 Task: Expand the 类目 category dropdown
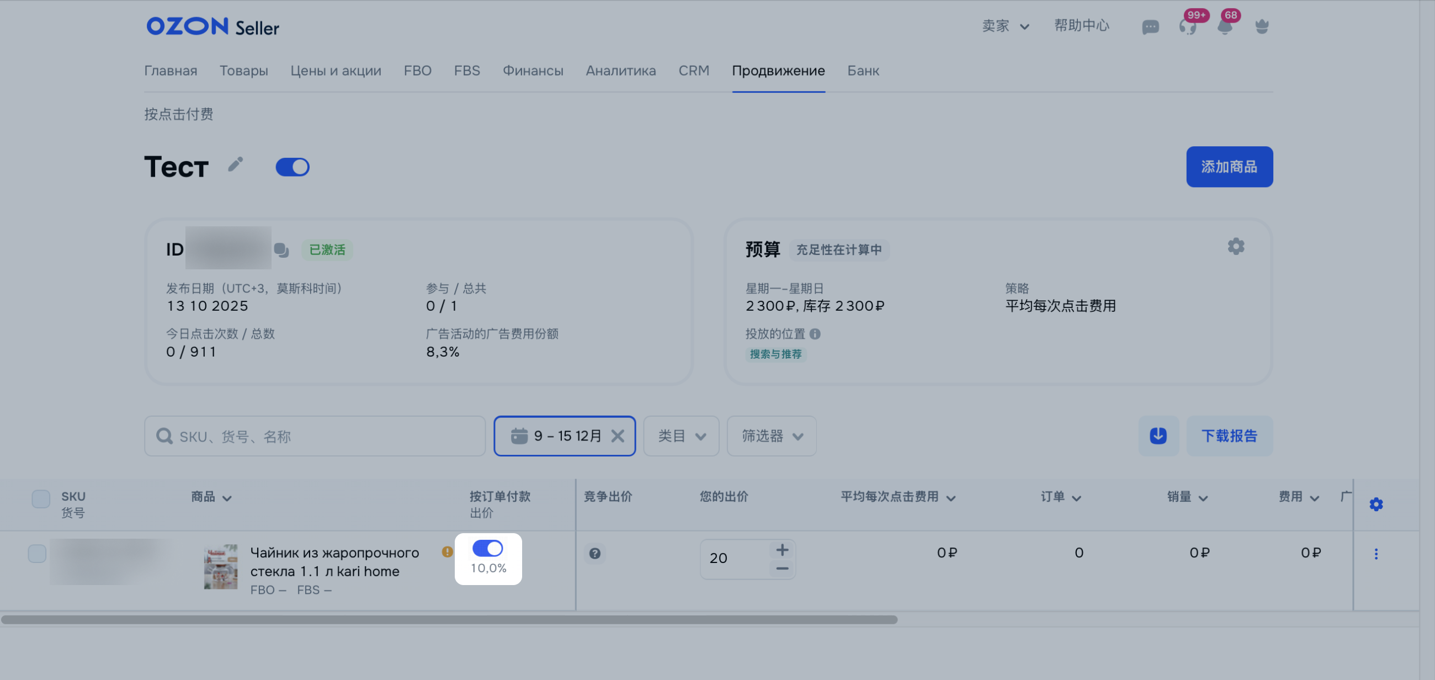[x=681, y=436]
